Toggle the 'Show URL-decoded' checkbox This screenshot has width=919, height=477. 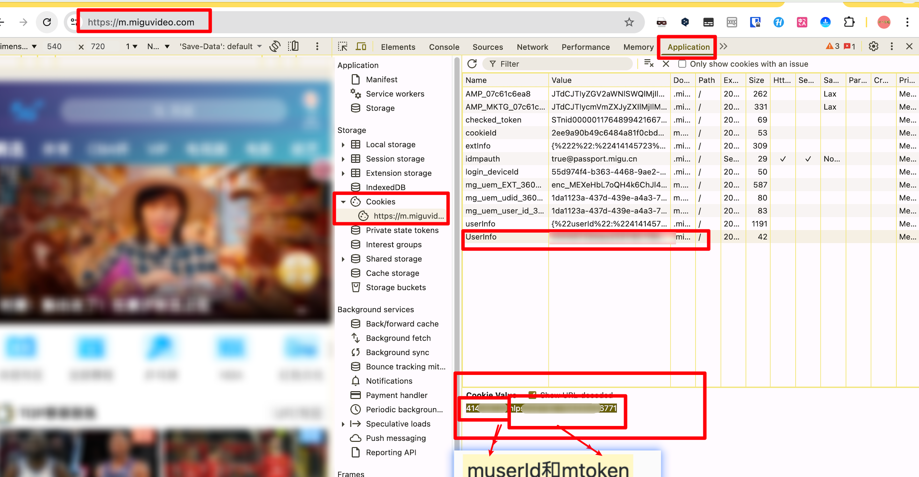click(532, 395)
